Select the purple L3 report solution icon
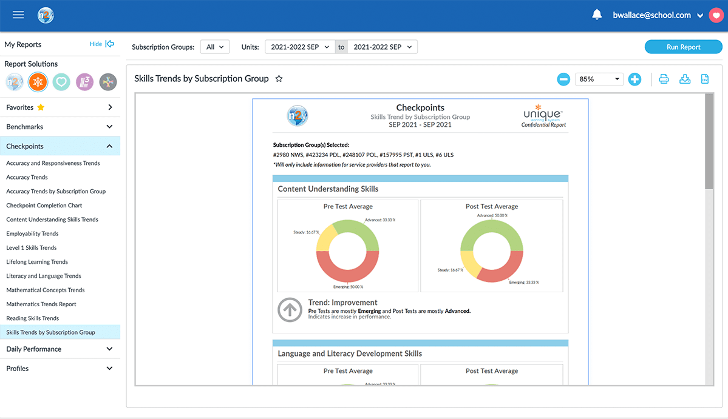The width and height of the screenshot is (728, 419). [84, 82]
